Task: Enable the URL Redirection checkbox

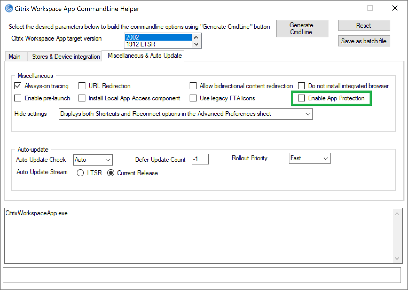Action: tap(82, 86)
